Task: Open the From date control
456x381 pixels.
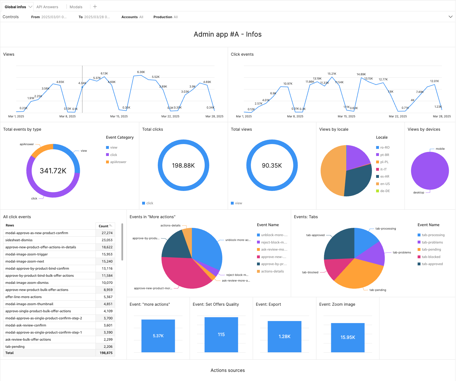Action: tap(49, 17)
